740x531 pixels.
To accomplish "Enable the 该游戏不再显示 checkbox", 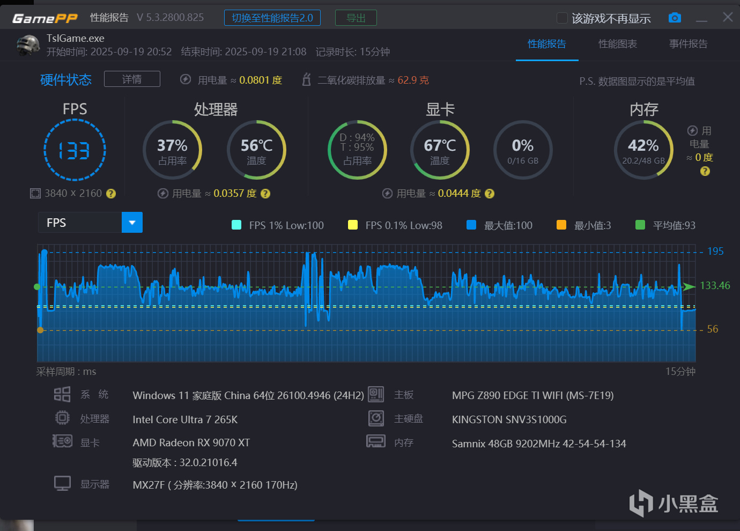I will pos(562,18).
